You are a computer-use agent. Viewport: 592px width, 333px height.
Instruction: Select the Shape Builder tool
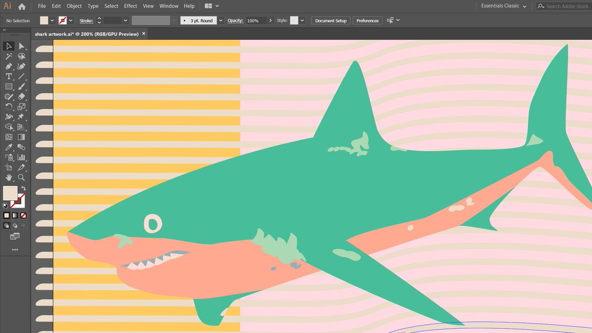coord(9,127)
